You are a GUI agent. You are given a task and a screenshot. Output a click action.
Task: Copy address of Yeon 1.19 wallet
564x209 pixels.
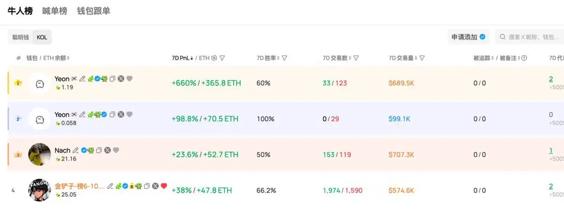pos(112,78)
